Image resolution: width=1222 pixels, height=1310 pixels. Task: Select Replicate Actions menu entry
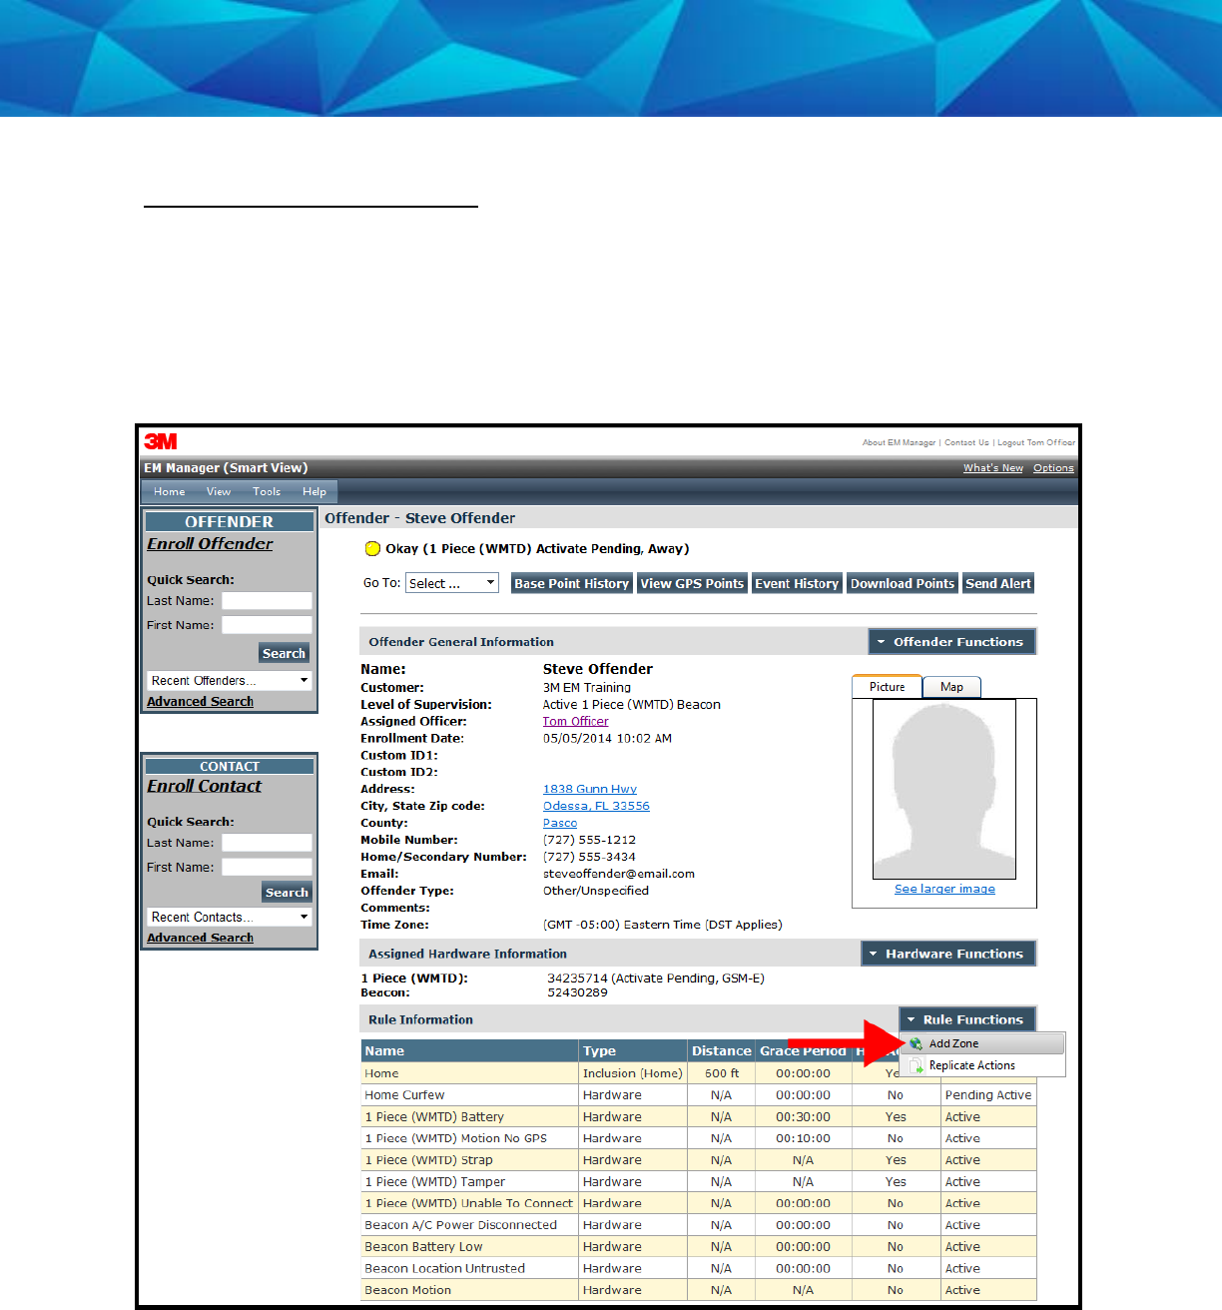[x=982, y=1065]
